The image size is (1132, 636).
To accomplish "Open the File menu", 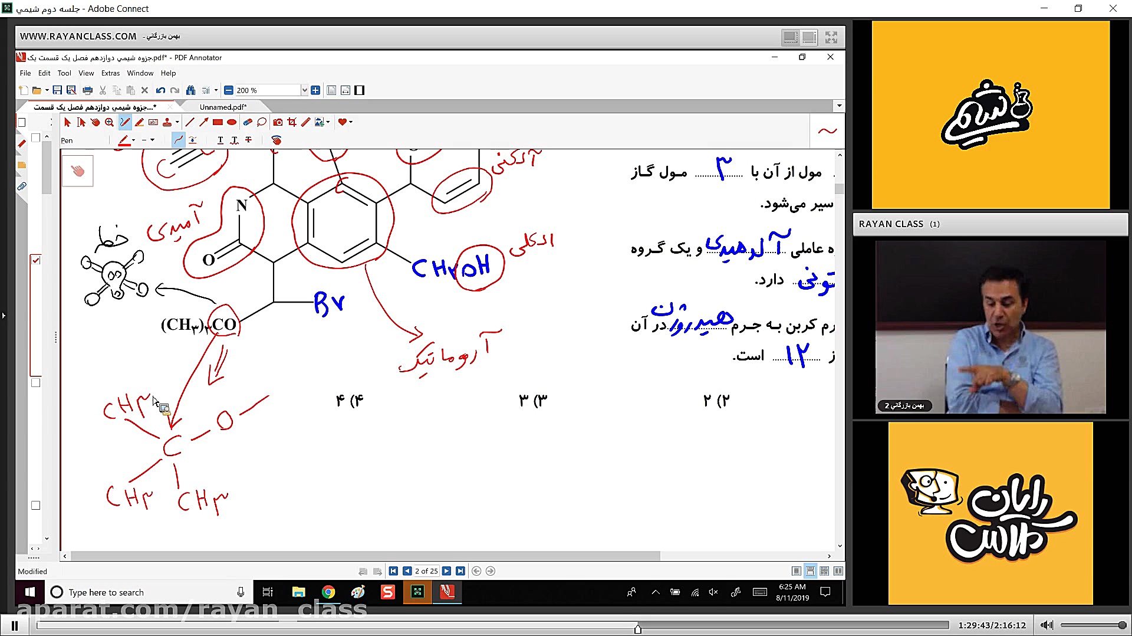I will pos(25,73).
